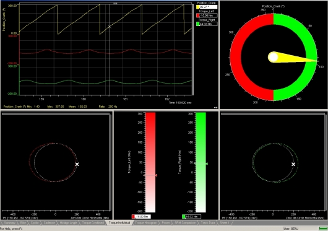Click the red Torque_Left legend swatch
Image resolution: width=328 pixels, height=231 pixels.
point(197,15)
